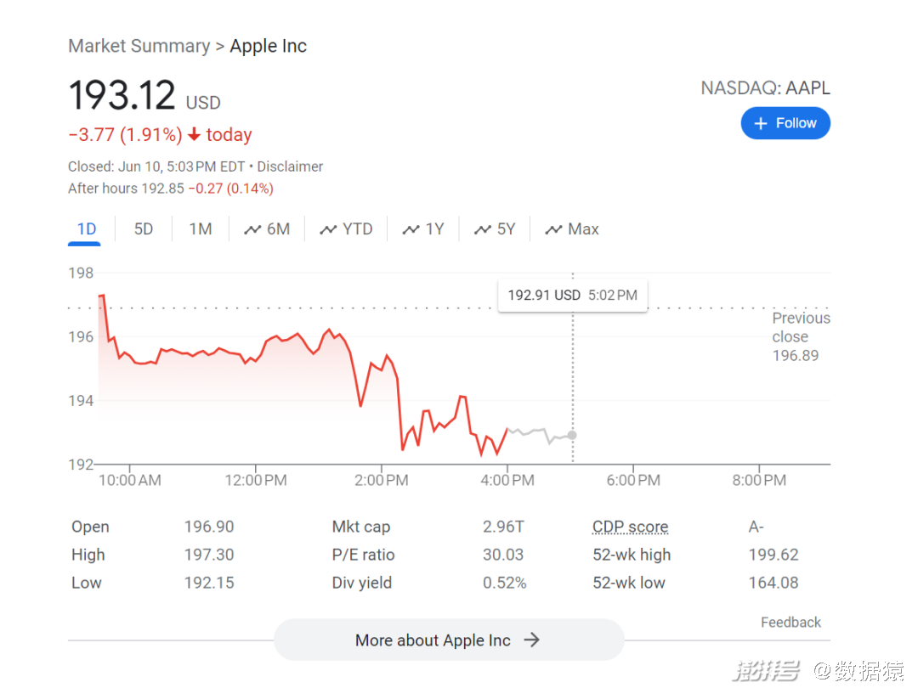Viewport: 918px width, 688px height.
Task: Click the CDP score label
Action: click(630, 527)
